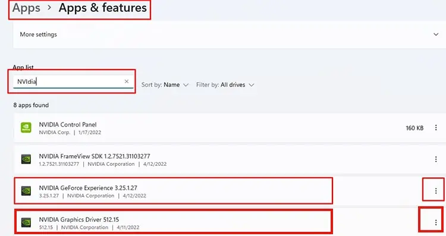Go back to Apps breadcrumb
The width and height of the screenshot is (446, 236).
(26, 8)
